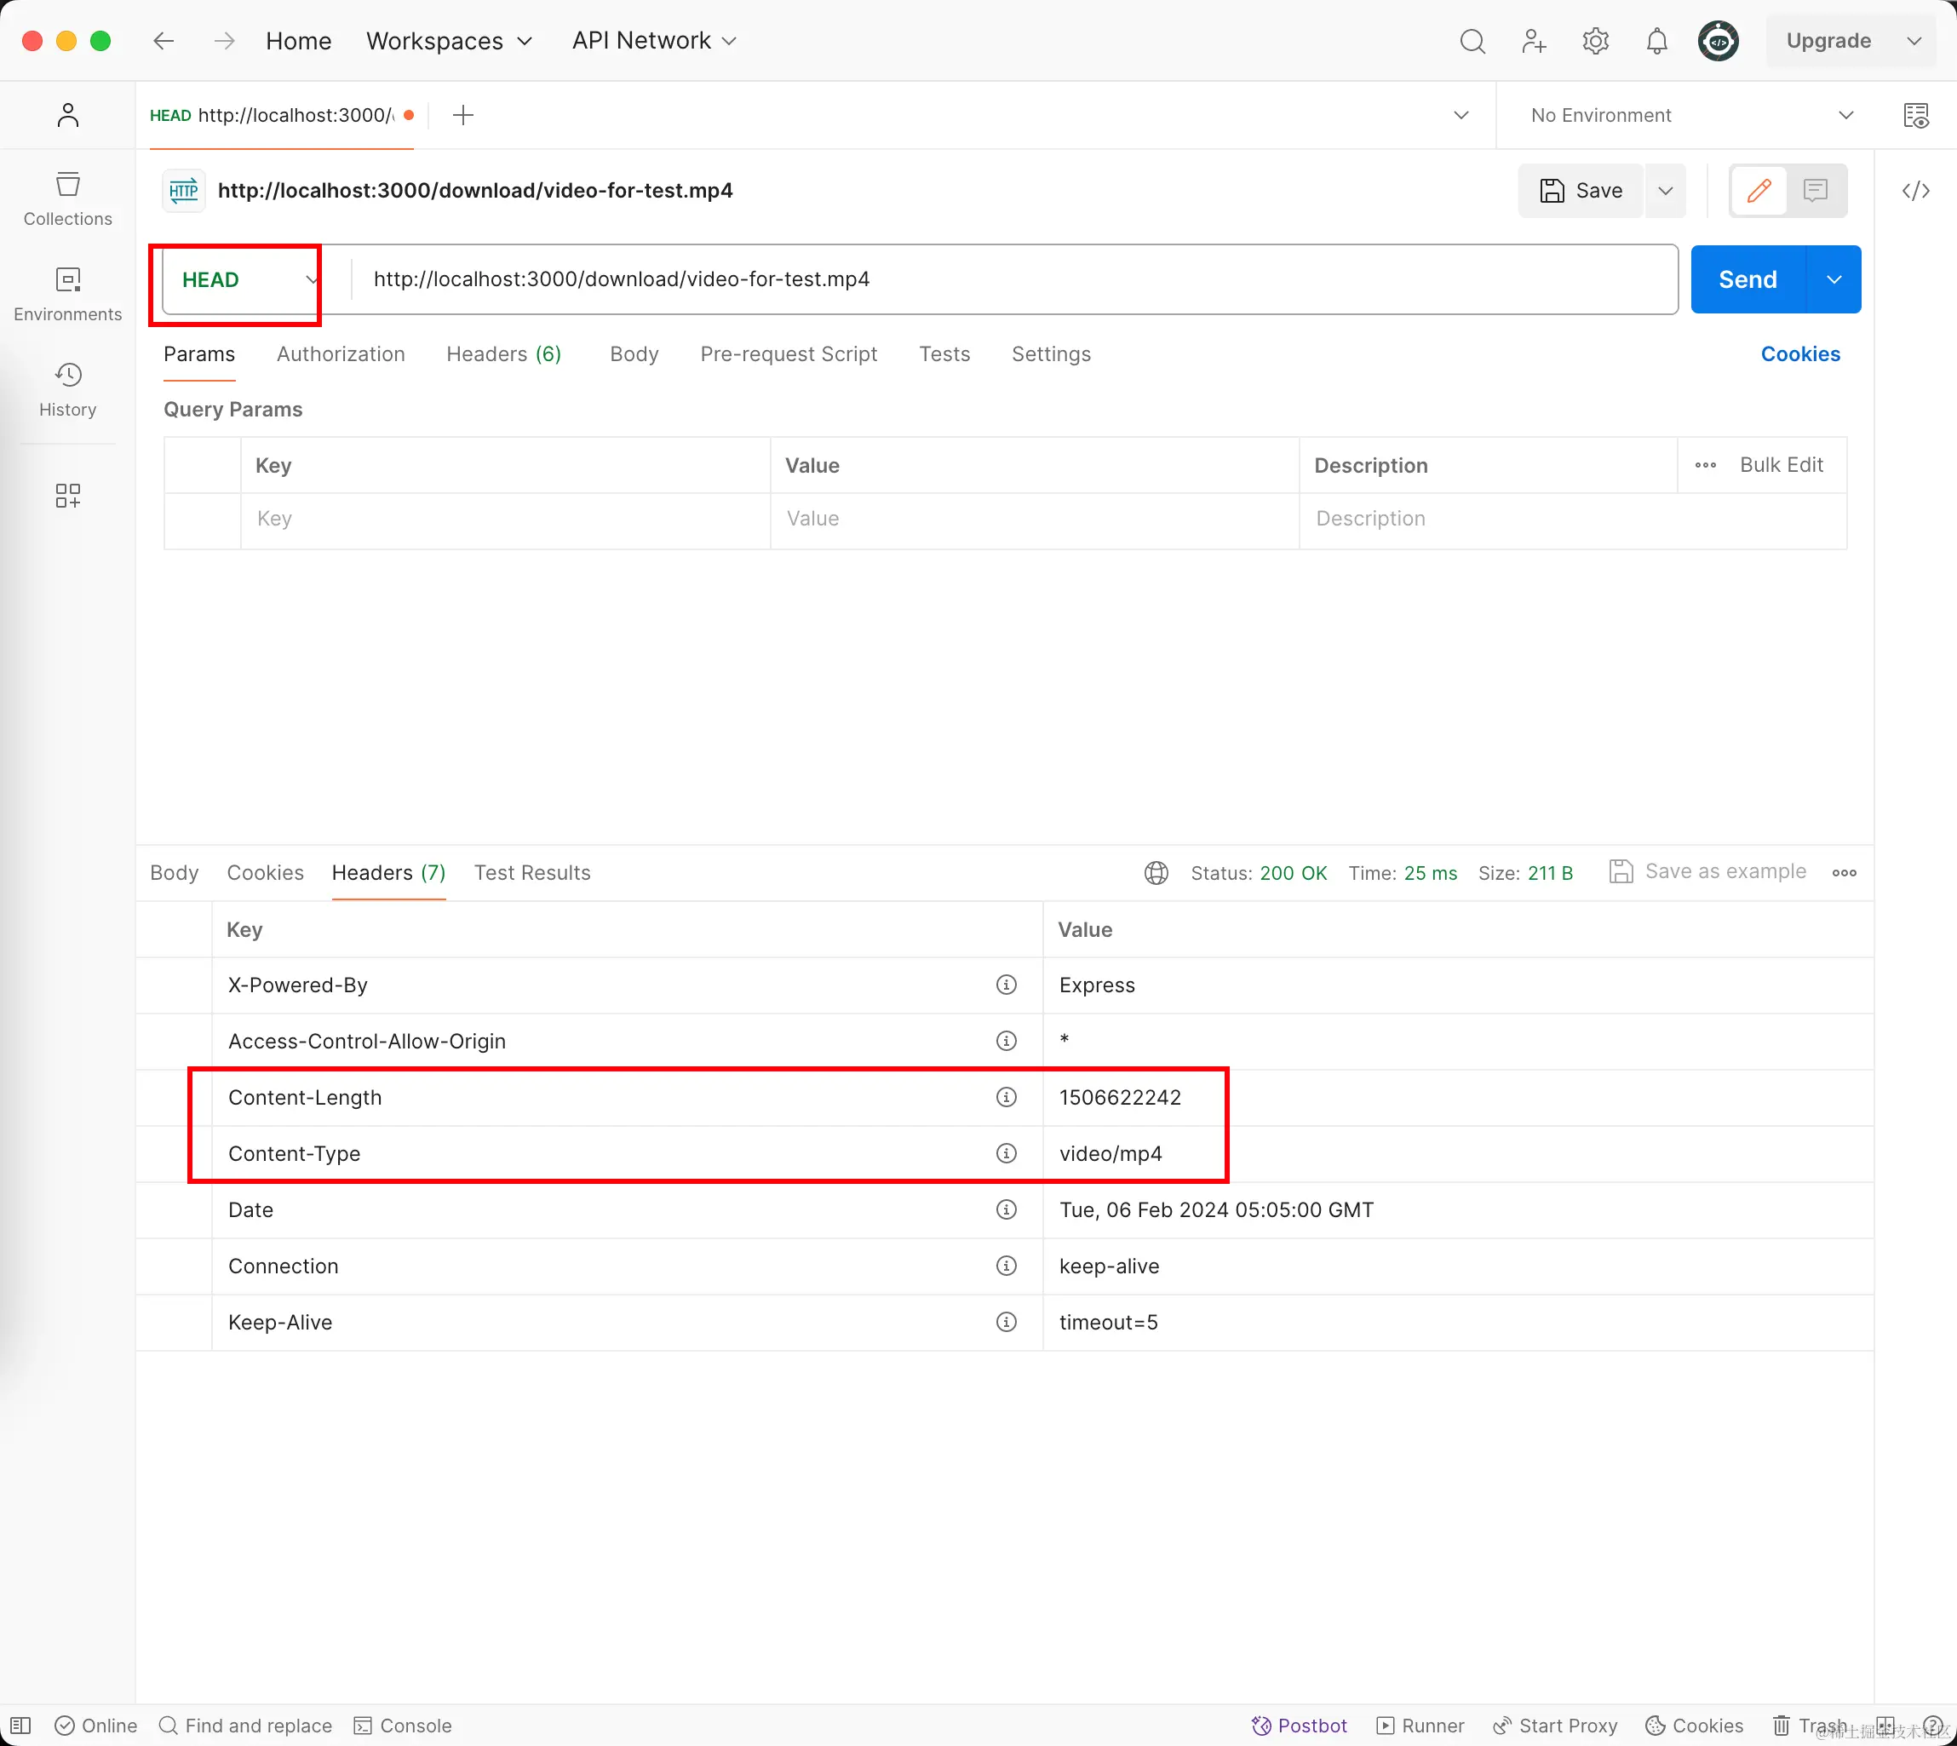Open the Console in status bar
The height and width of the screenshot is (1746, 1957).
(402, 1725)
